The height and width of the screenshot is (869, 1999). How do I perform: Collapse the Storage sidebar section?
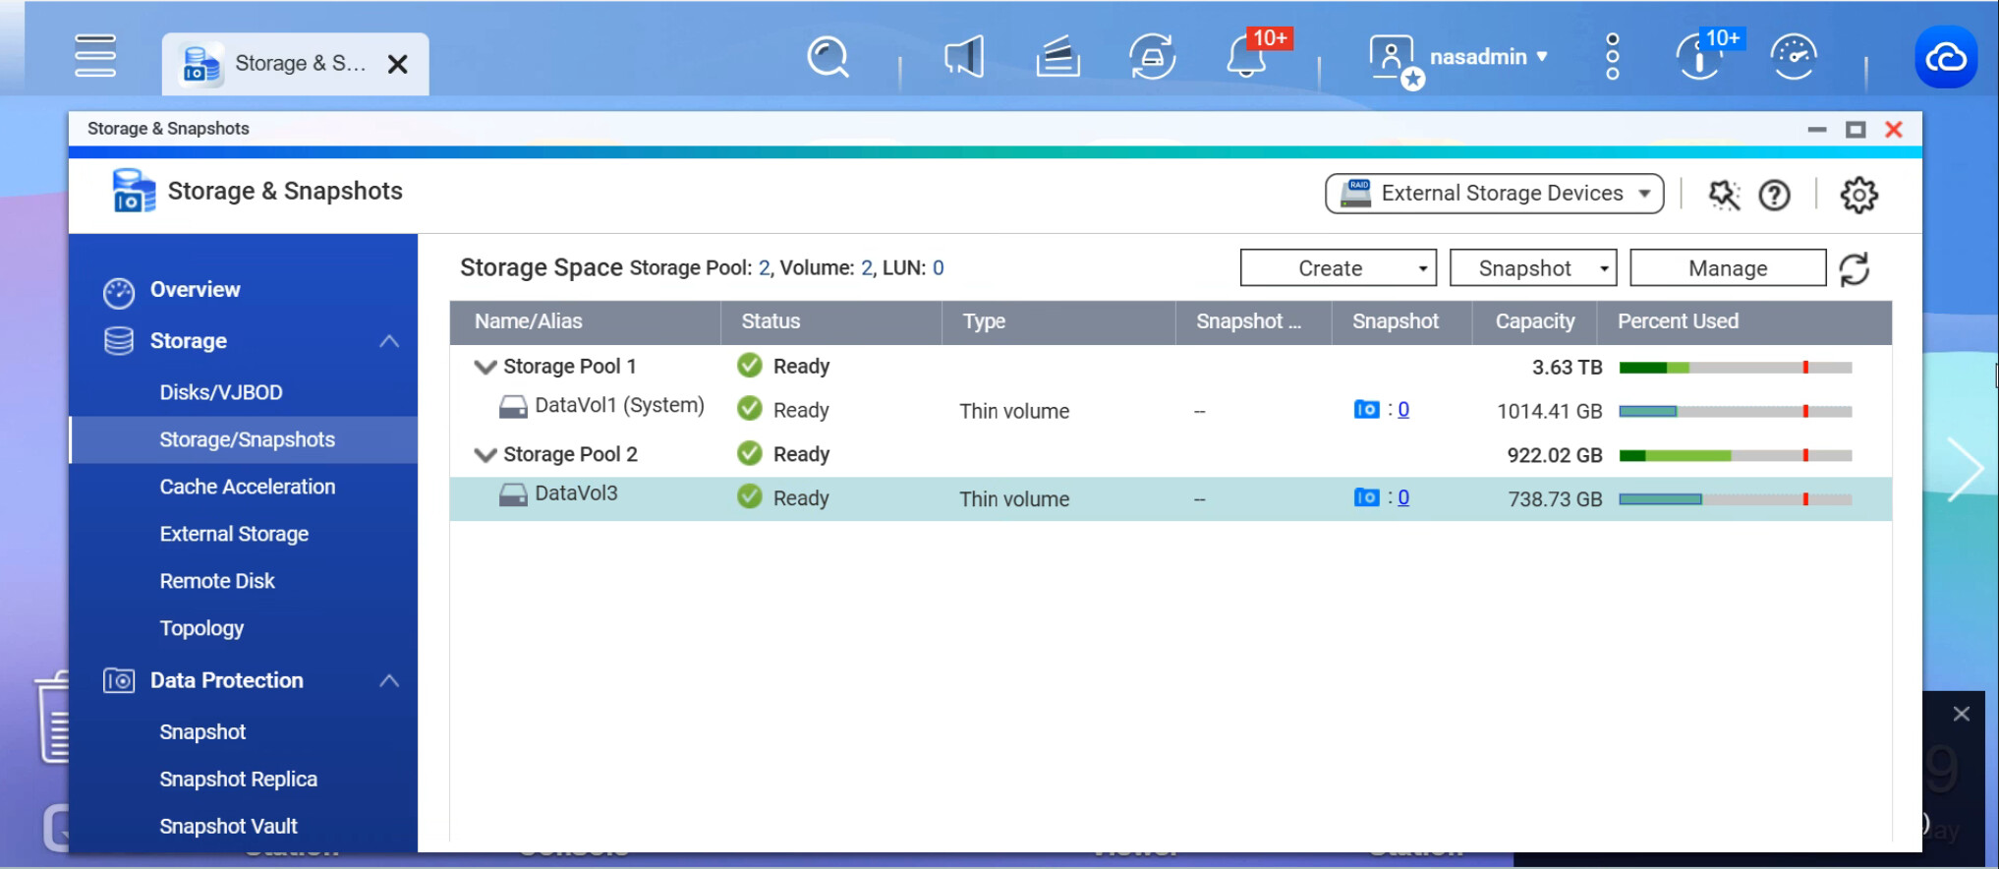tap(389, 341)
